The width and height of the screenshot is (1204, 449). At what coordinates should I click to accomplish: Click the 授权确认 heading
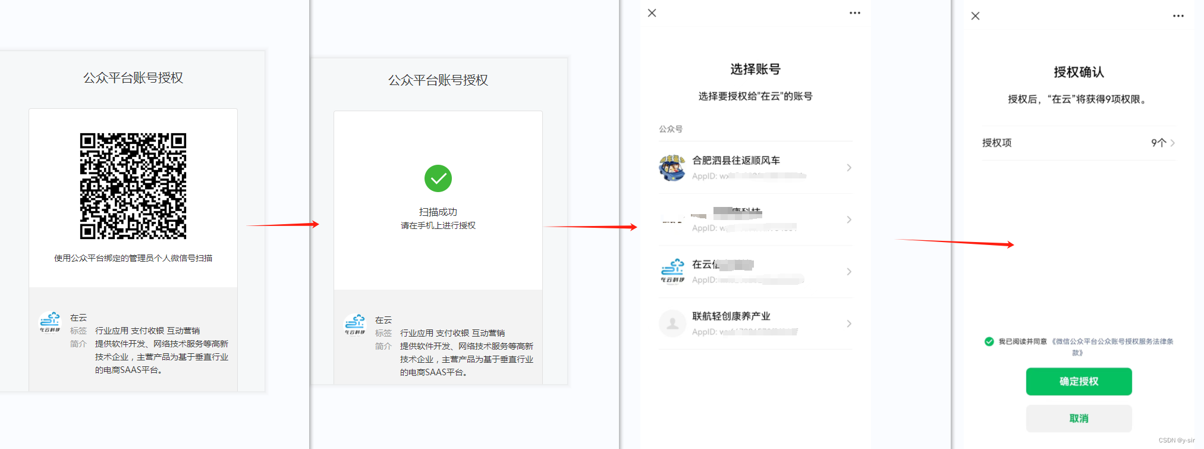click(x=1079, y=72)
